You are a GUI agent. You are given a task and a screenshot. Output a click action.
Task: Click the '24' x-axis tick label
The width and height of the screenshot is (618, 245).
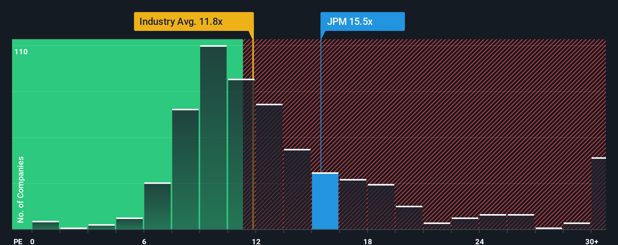pyautogui.click(x=479, y=241)
